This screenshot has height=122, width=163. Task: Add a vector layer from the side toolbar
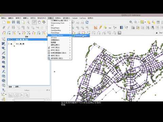point(3,39)
